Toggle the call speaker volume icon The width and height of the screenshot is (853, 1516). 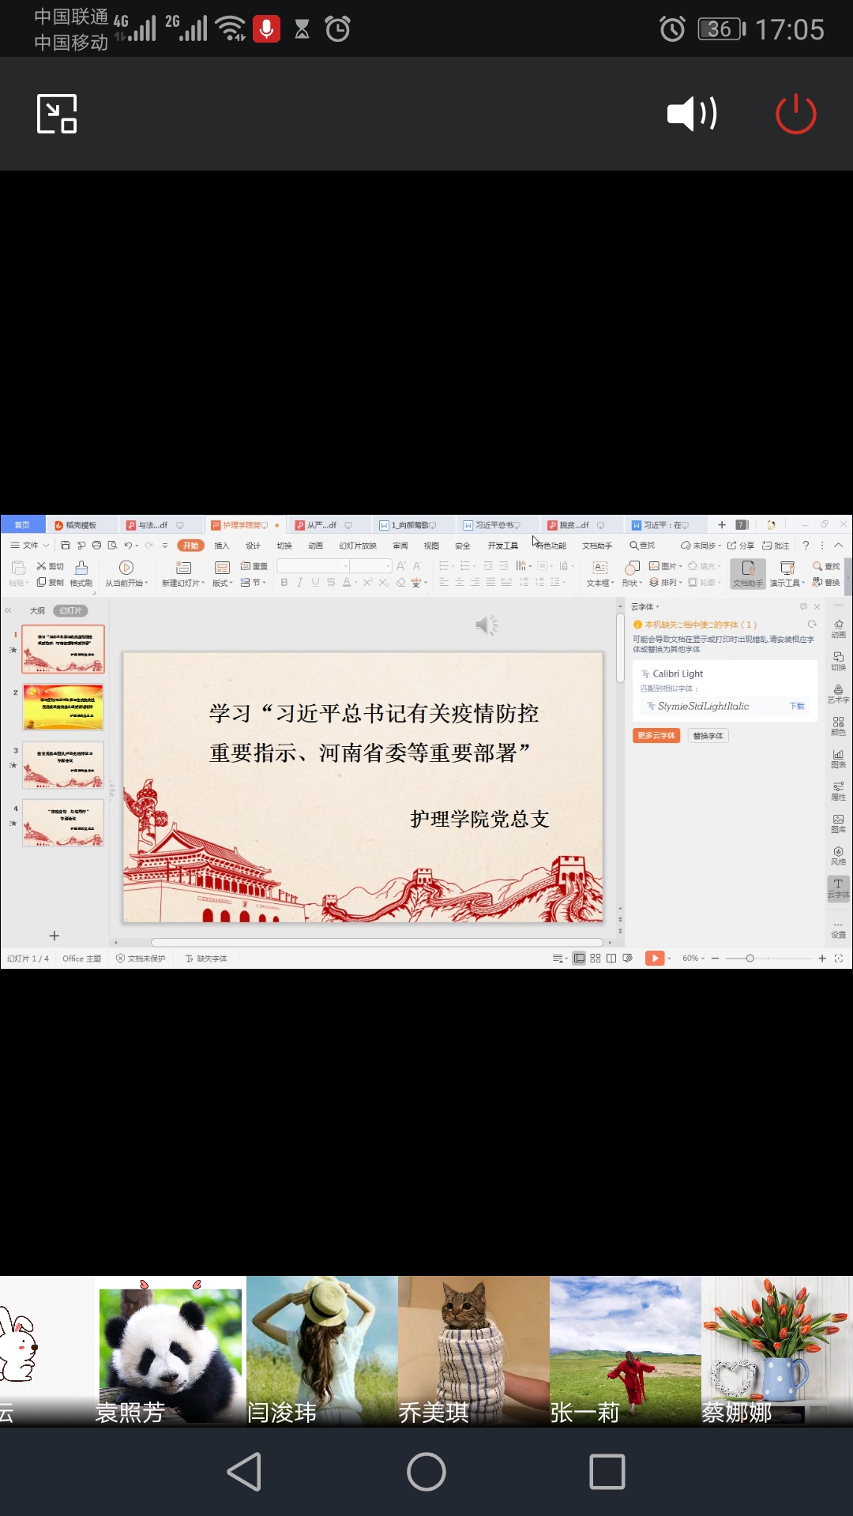pyautogui.click(x=692, y=114)
